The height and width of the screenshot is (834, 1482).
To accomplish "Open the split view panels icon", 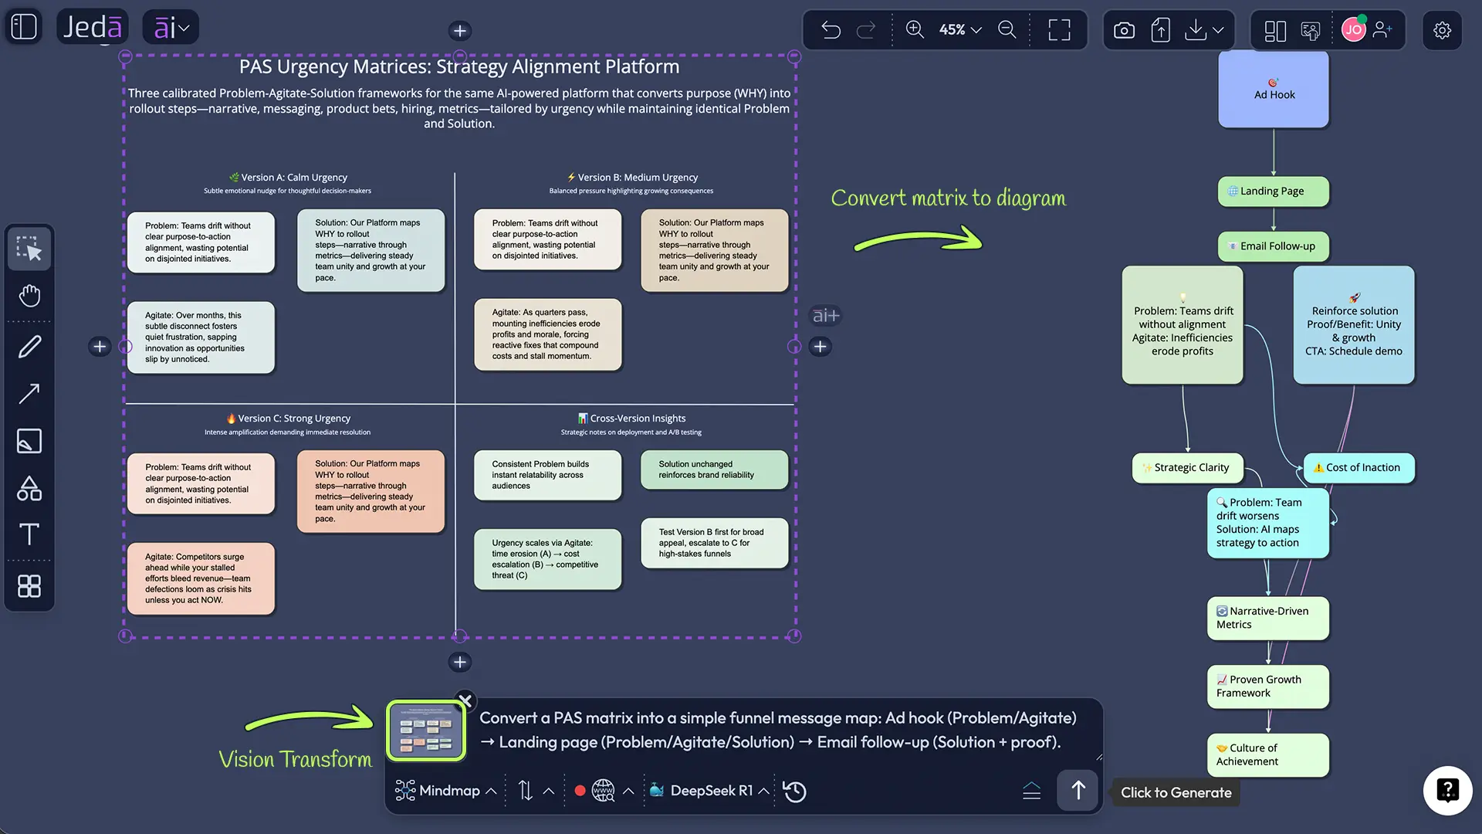I will click(x=1275, y=30).
